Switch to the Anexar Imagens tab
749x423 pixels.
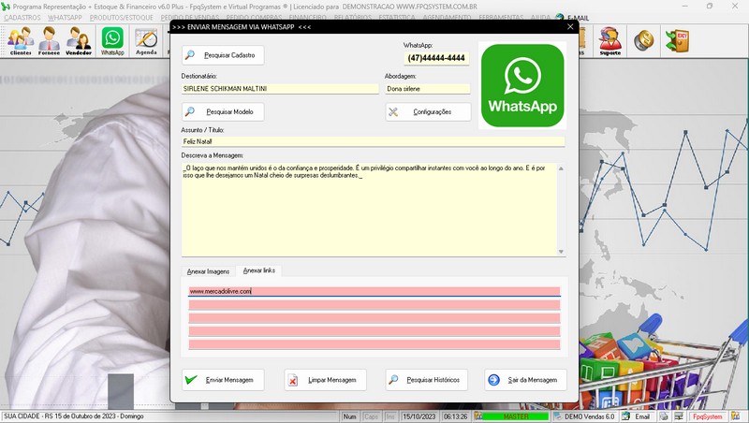point(208,271)
